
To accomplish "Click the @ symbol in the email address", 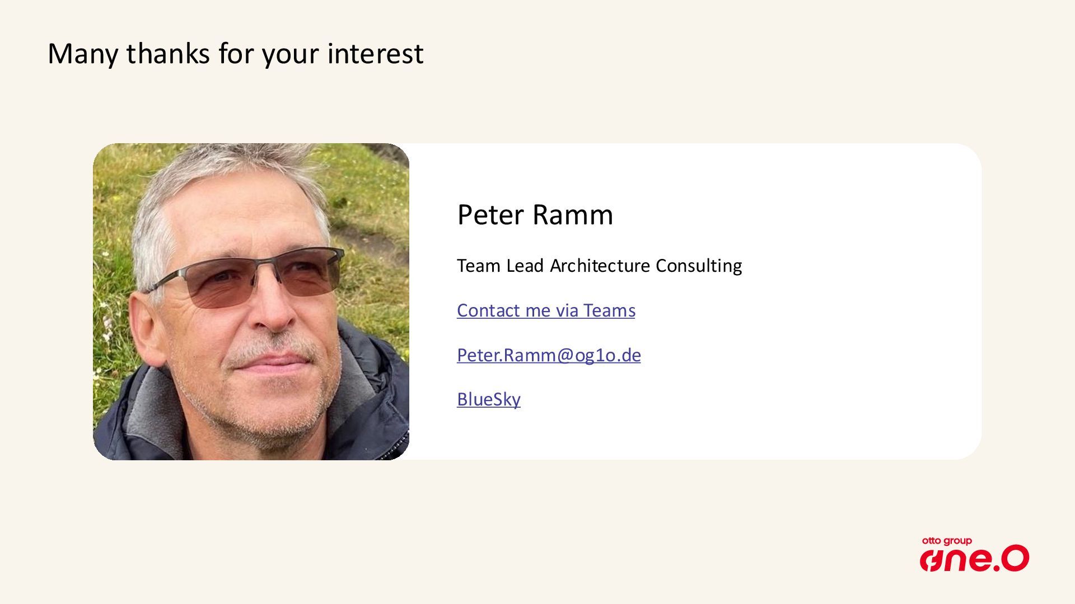I will [565, 356].
